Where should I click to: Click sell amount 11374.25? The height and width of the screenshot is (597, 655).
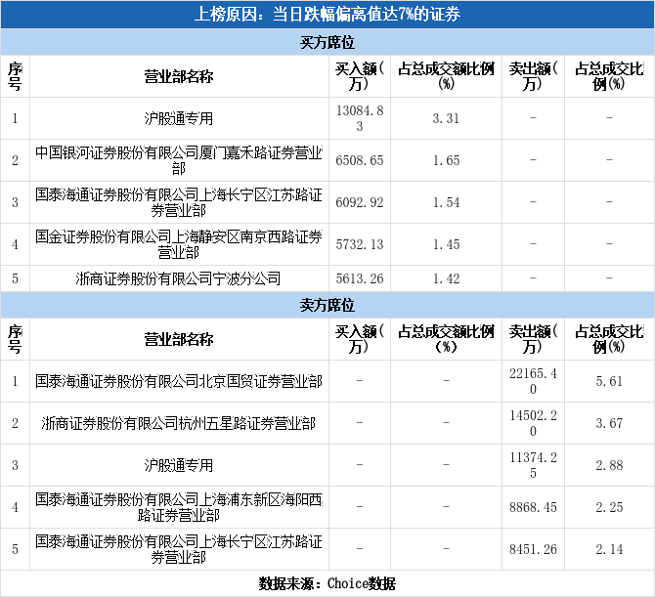(x=533, y=465)
